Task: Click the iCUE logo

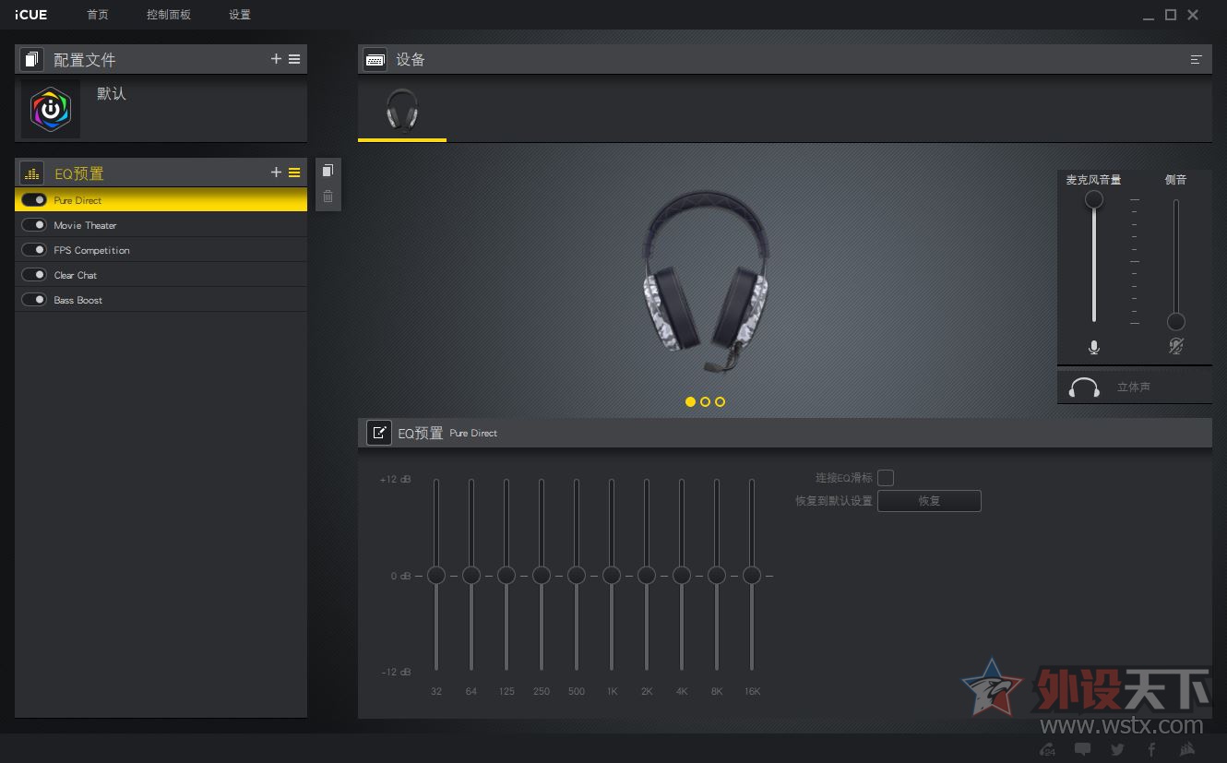Action: 31,15
